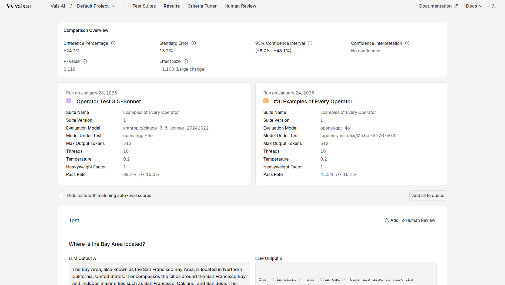The image size is (505, 285).
Task: Click the -1.190 (Large change) effect size
Action: [x=182, y=69]
